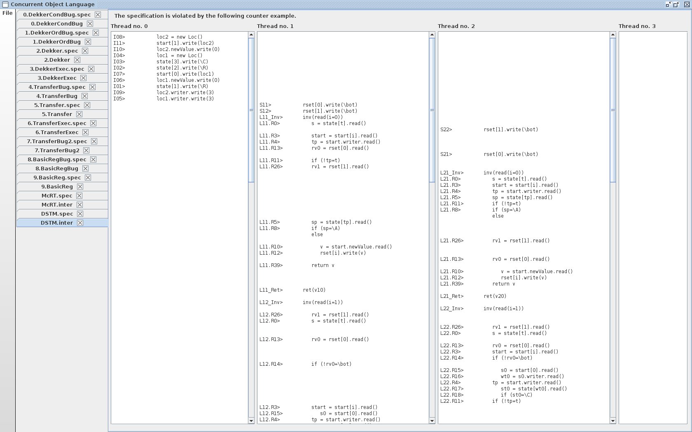The height and width of the screenshot is (432, 692).
Task: Click Thread no. 2 scrollbar down arrow
Action: [613, 420]
